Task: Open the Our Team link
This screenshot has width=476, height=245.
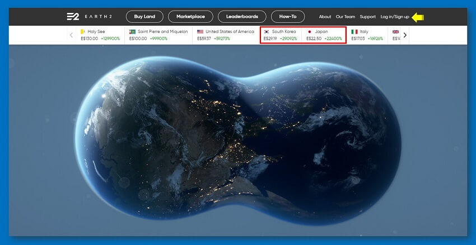Action: pos(346,17)
